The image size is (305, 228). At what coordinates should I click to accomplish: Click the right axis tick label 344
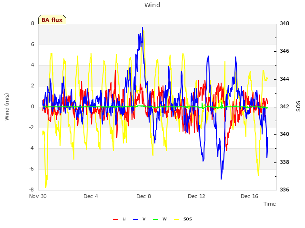285,79
